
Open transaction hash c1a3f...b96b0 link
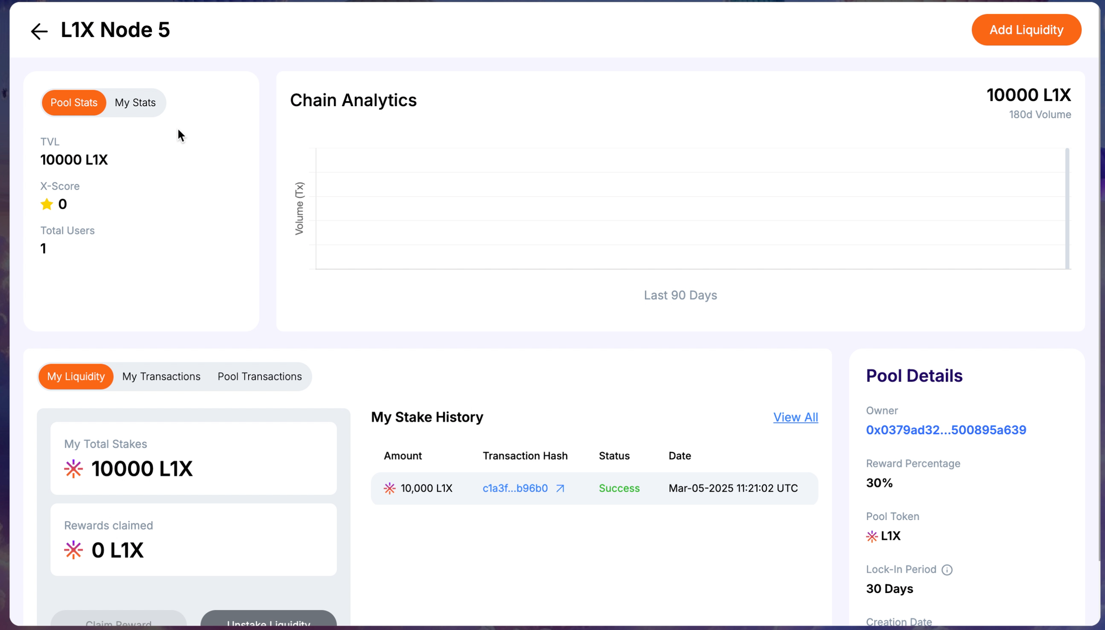click(515, 489)
